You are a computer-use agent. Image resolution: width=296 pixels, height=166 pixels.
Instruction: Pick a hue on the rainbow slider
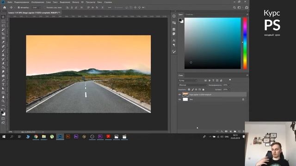245,43
